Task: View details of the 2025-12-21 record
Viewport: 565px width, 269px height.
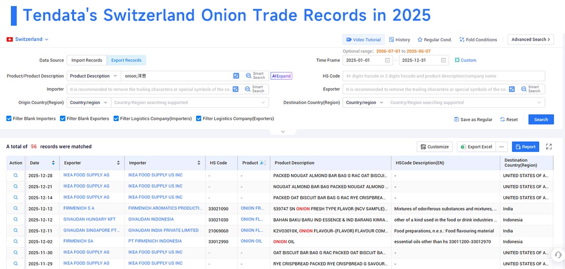Action: pyautogui.click(x=16, y=186)
